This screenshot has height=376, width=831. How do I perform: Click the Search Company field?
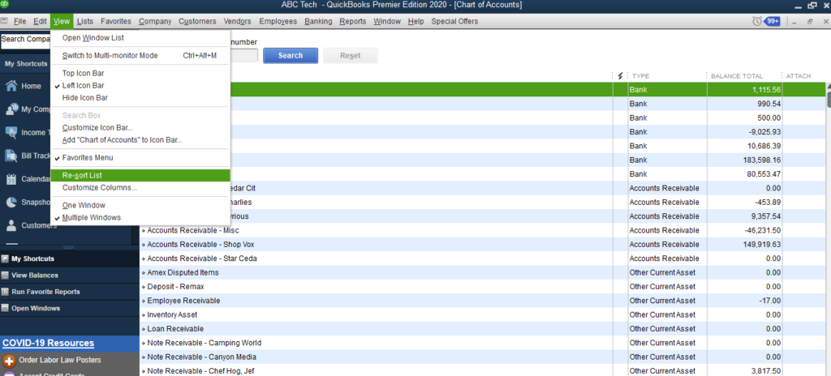coord(25,40)
